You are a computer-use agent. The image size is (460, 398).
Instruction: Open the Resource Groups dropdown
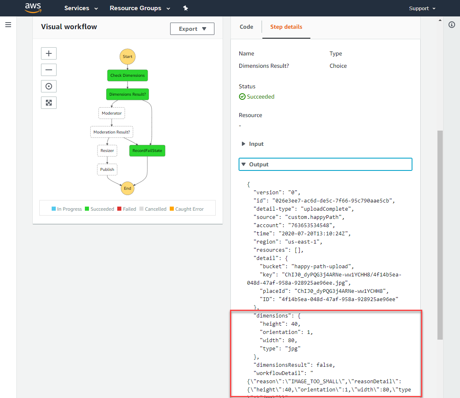(x=140, y=8)
